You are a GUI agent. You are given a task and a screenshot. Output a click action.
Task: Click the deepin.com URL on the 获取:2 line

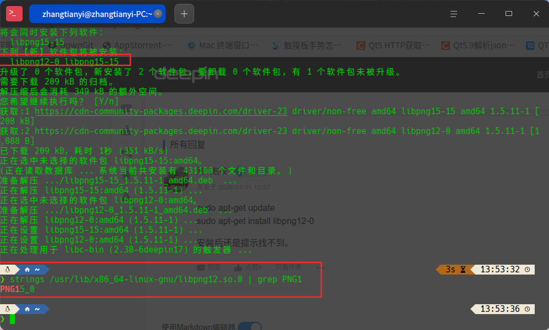[161, 131]
